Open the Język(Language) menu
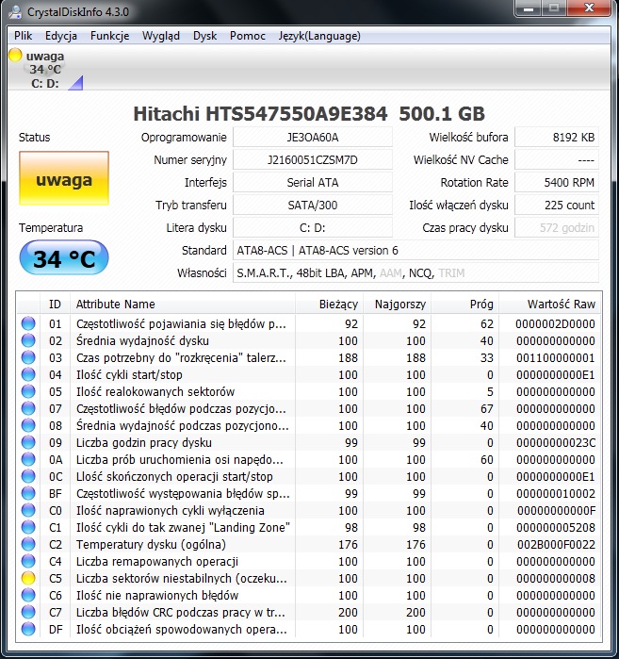 tap(319, 36)
